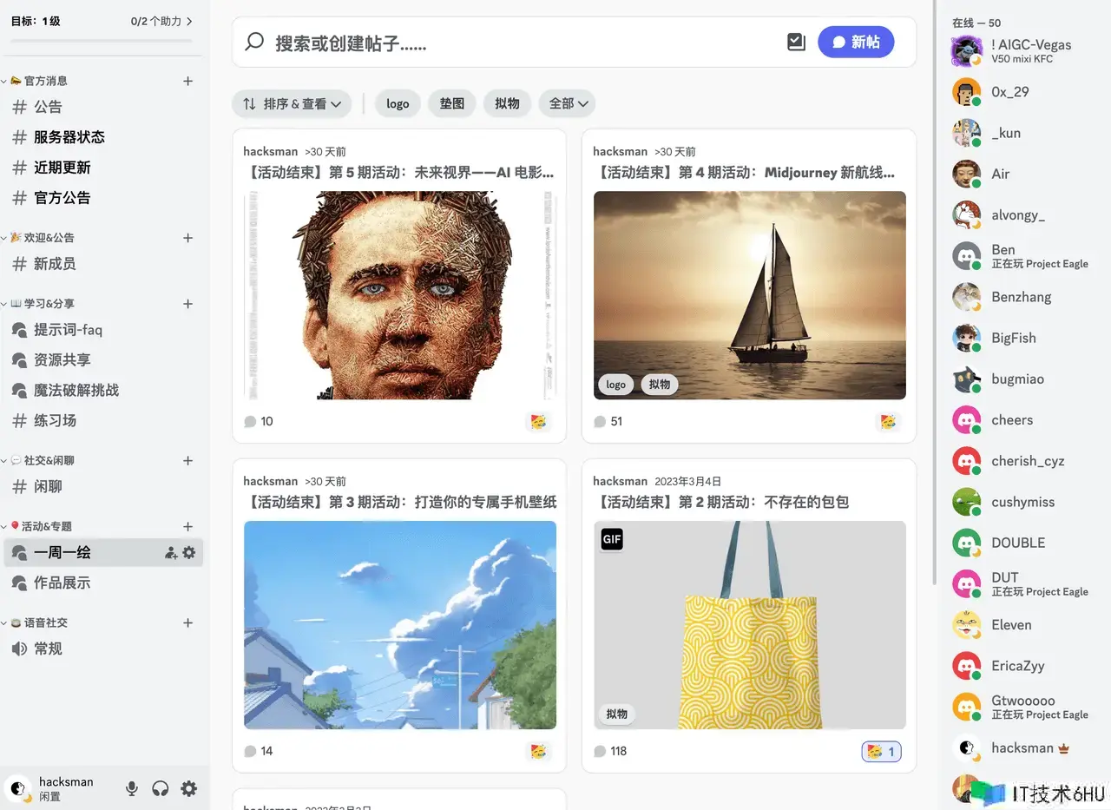Open user settings gear at bottom left

pyautogui.click(x=188, y=788)
